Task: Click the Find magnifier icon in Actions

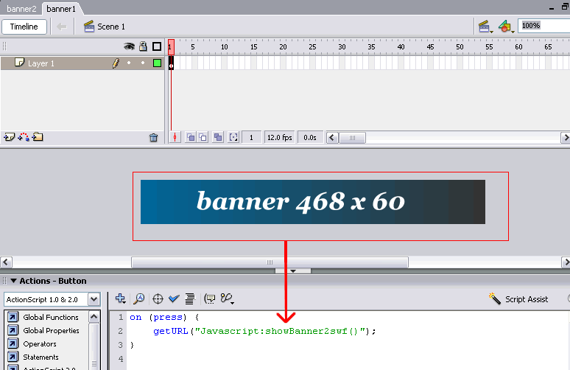Action: [138, 299]
